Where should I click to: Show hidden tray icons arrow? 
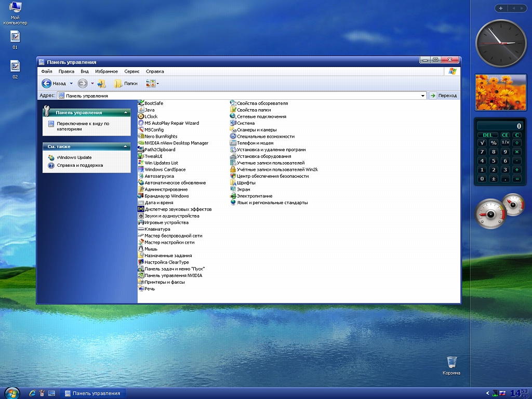[487, 393]
